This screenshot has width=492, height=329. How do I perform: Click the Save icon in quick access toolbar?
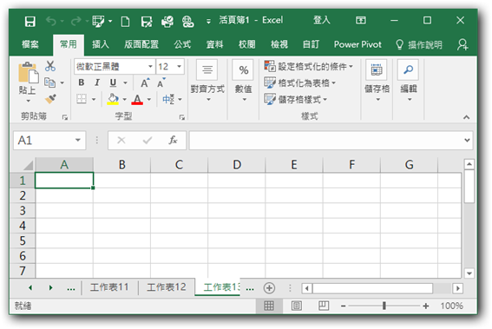pyautogui.click(x=30, y=22)
